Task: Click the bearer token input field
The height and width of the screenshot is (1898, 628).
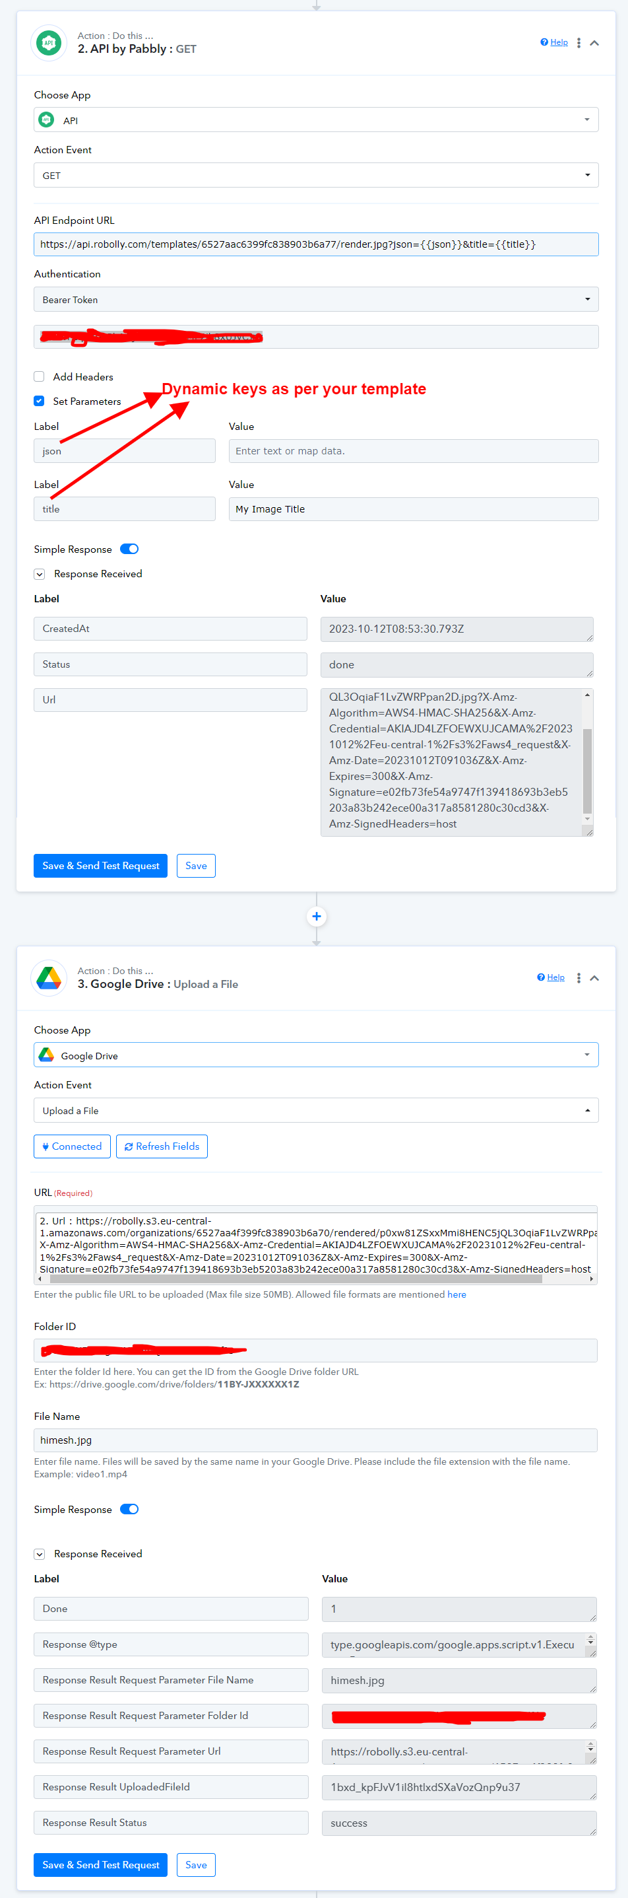Action: (x=316, y=337)
